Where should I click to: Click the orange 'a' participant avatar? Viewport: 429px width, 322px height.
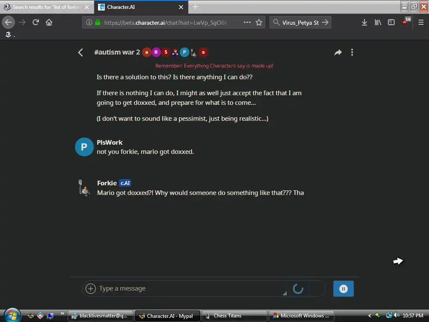point(147,52)
